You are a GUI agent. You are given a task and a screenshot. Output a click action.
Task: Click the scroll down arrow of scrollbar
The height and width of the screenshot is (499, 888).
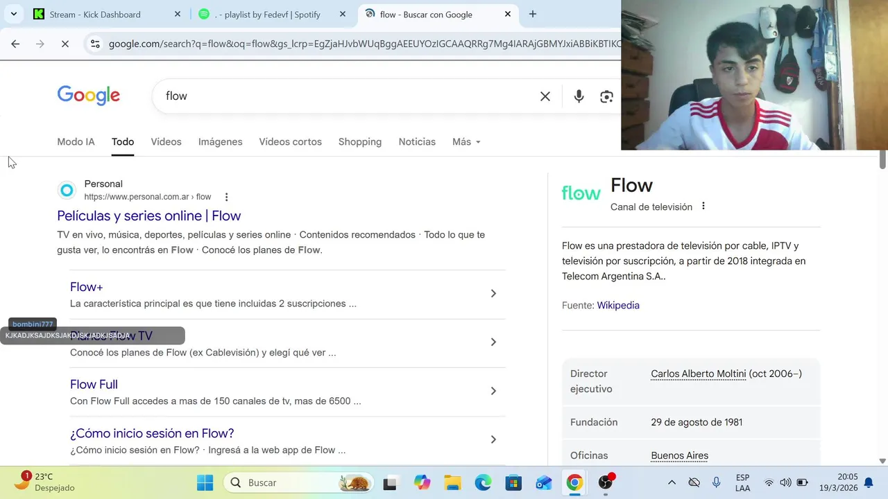click(882, 460)
